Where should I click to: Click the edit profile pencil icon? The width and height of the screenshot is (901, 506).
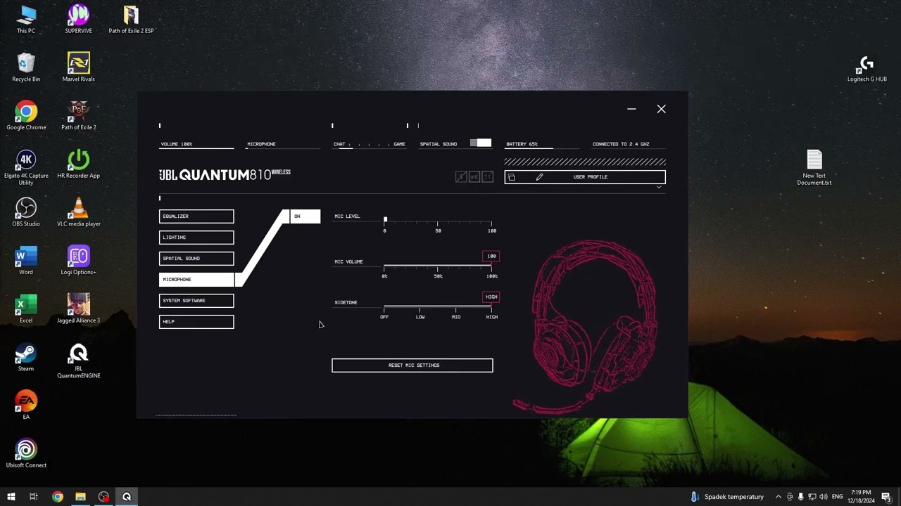(539, 177)
